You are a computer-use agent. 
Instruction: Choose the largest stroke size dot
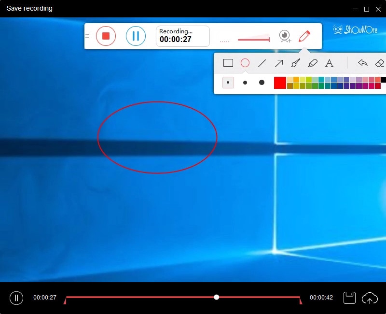pyautogui.click(x=262, y=82)
